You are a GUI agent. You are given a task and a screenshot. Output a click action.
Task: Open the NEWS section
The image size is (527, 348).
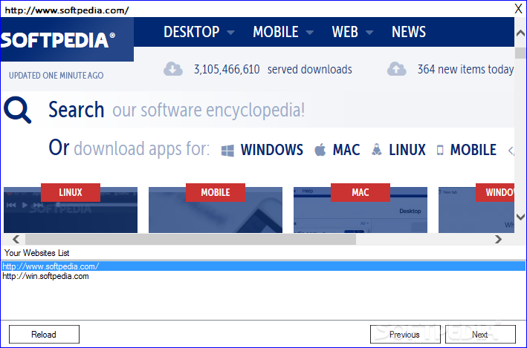tap(409, 32)
